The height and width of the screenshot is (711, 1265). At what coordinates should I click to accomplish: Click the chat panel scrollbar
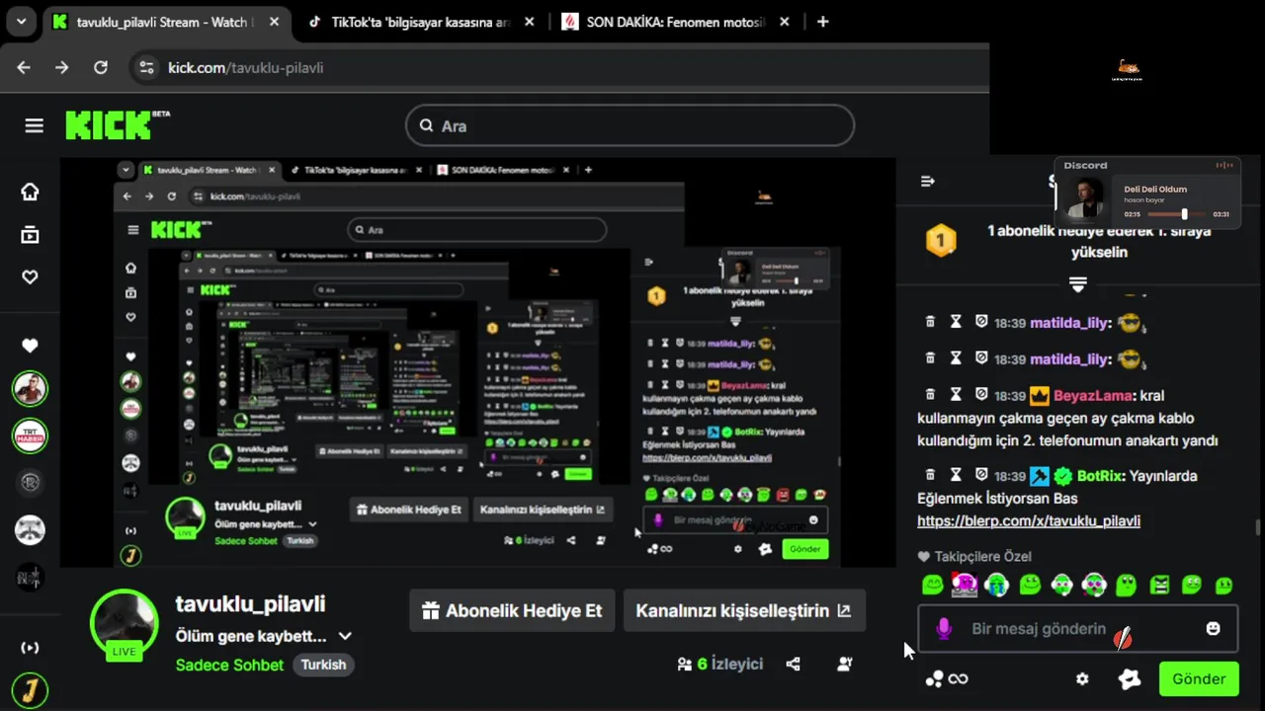1258,526
